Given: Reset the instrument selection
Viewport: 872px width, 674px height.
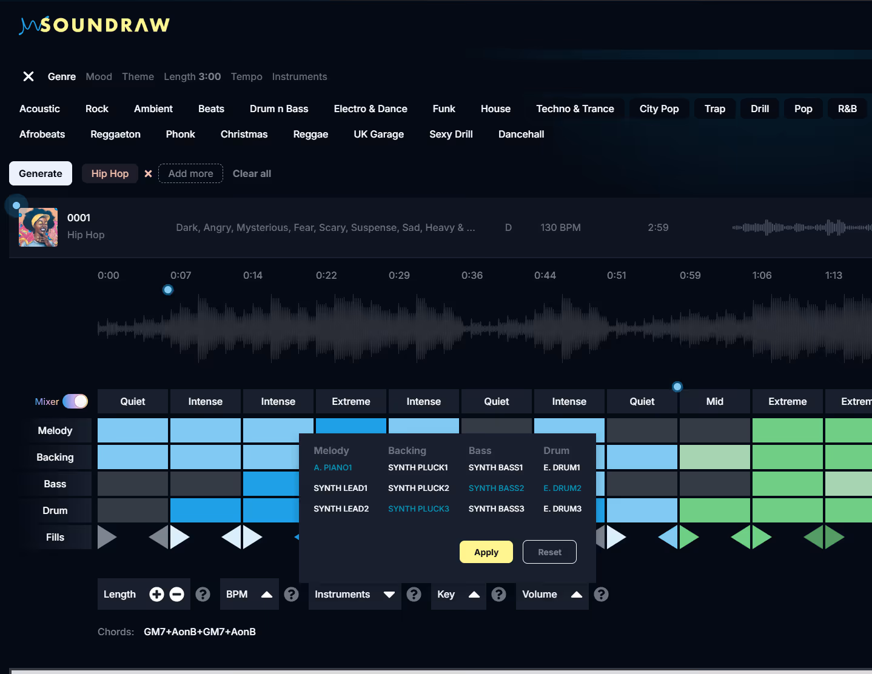Looking at the screenshot, I should click(x=549, y=552).
